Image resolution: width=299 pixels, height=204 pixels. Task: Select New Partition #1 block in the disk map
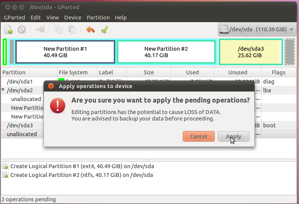(65, 52)
